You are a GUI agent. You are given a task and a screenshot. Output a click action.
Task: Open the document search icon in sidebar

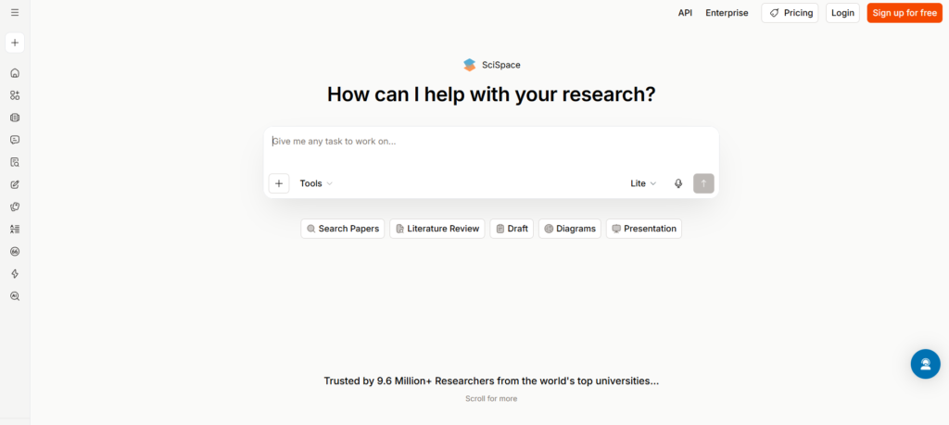[15, 162]
